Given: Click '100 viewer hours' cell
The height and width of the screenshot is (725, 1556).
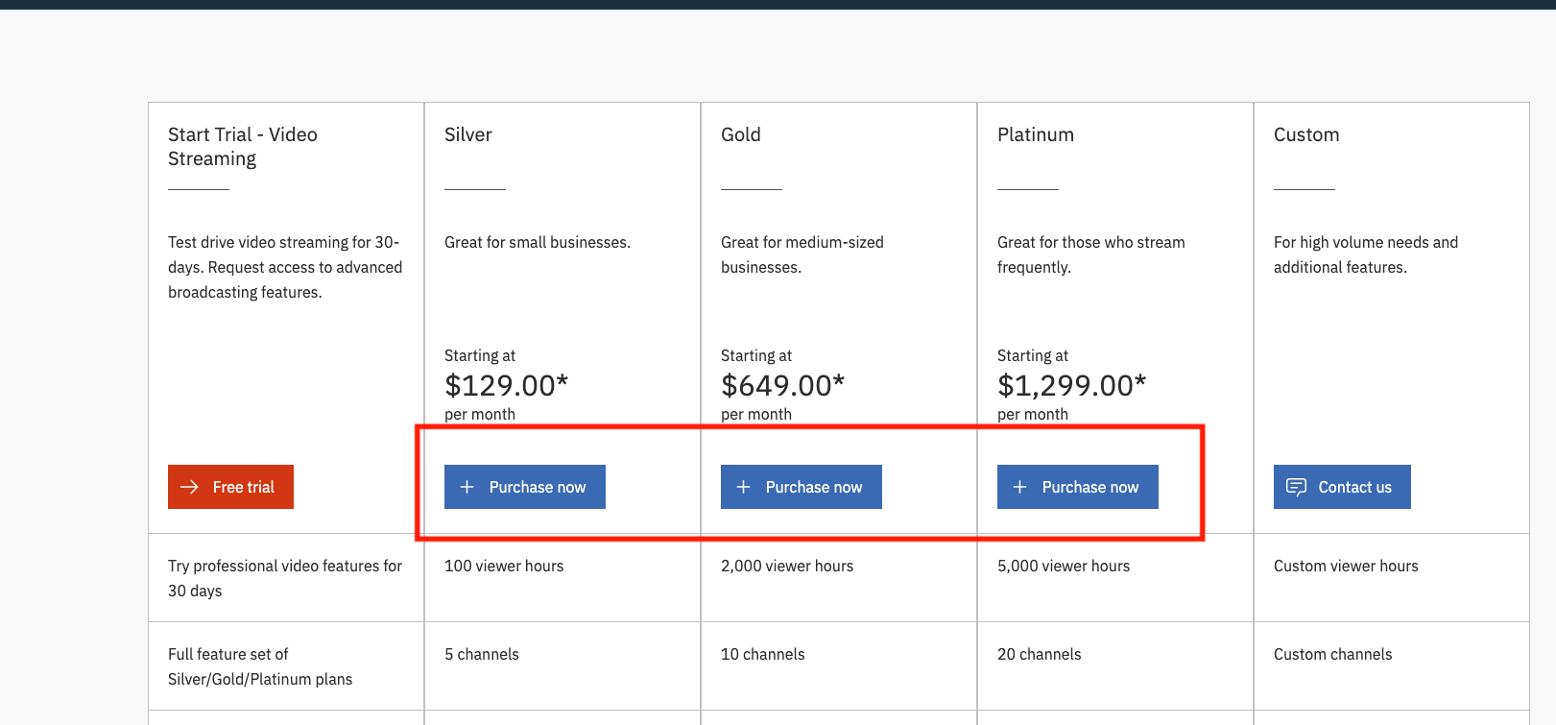Looking at the screenshot, I should point(563,577).
